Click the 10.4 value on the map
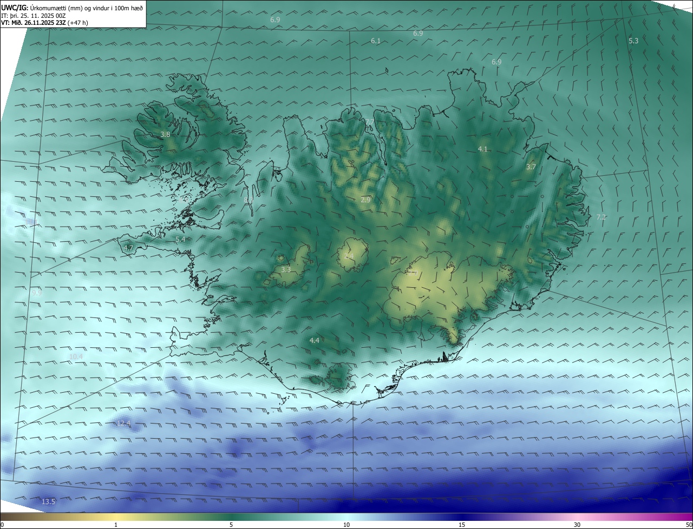Screen dimensions: 693x529 [76, 357]
